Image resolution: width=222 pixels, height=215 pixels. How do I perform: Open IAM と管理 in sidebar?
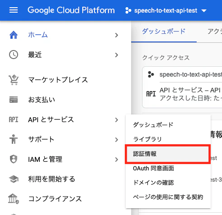coord(45,159)
